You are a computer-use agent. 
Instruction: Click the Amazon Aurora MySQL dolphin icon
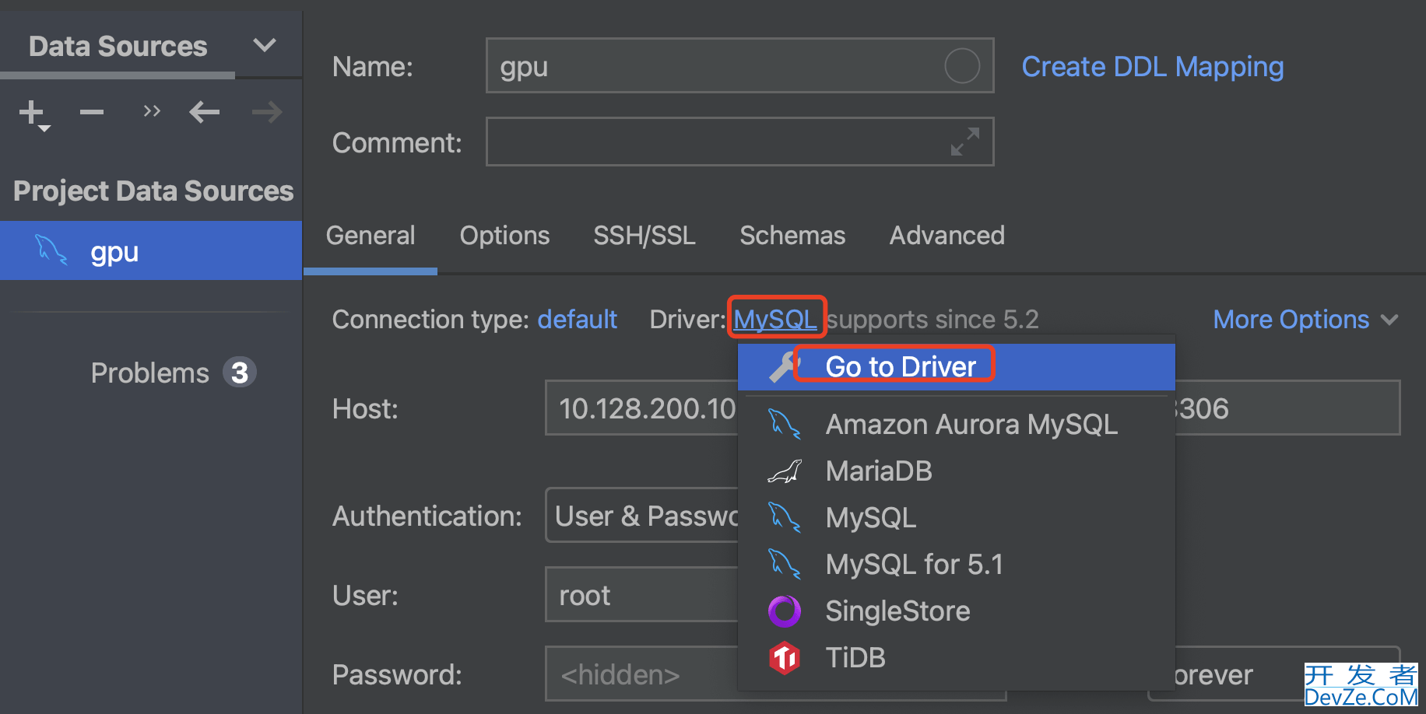click(784, 425)
